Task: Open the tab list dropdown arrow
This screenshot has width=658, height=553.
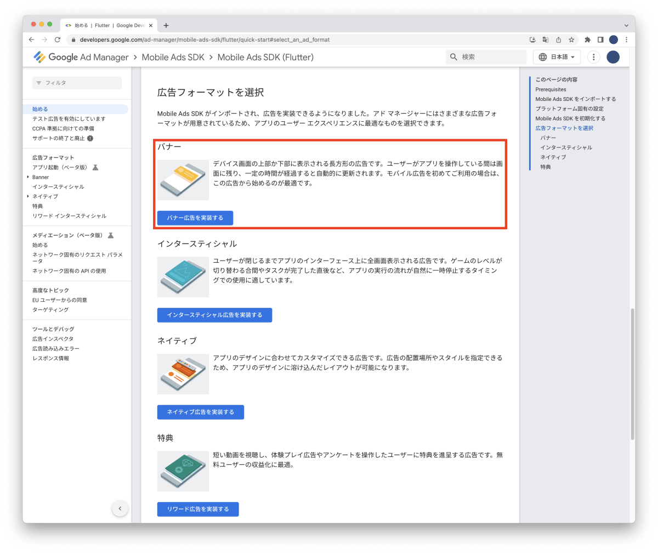Action: pos(626,25)
